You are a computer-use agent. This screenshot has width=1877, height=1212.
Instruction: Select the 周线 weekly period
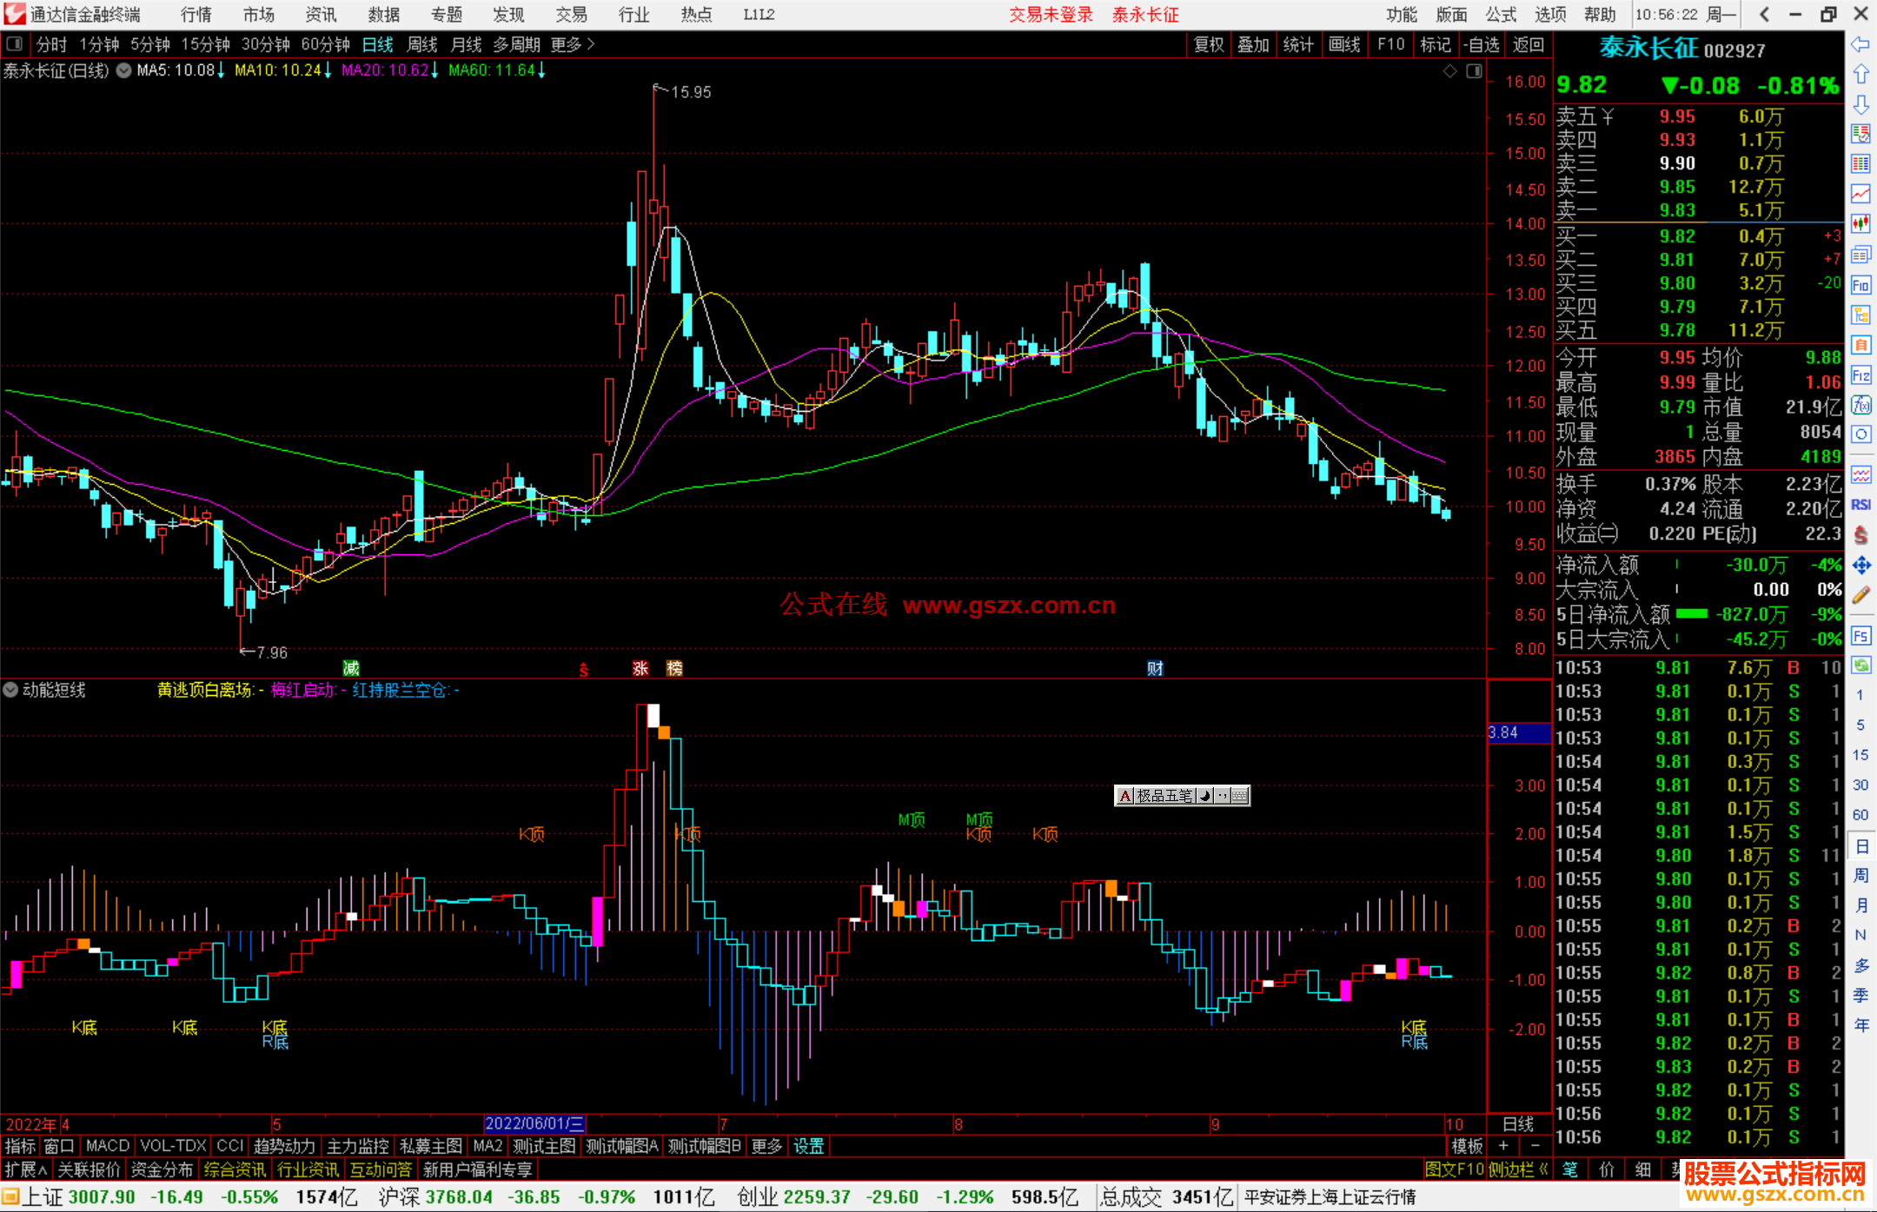point(422,44)
